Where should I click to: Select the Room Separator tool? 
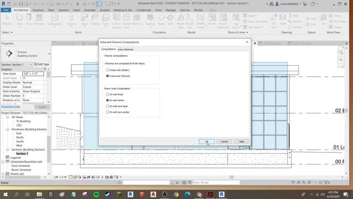point(223,21)
